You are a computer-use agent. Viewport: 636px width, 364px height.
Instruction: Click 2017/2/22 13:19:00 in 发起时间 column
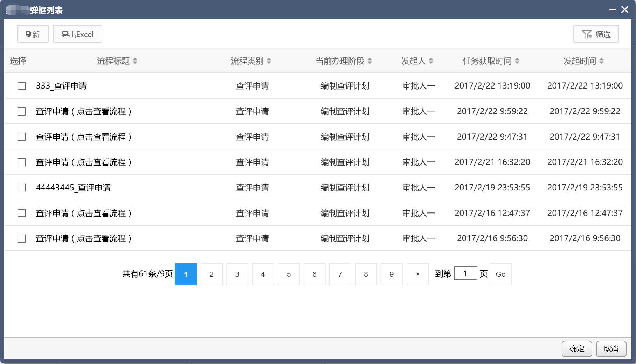[585, 86]
